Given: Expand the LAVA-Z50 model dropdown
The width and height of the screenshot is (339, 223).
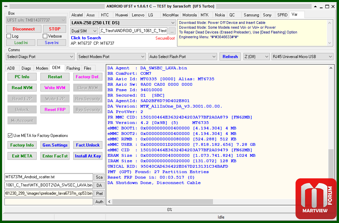Looking at the screenshot, I should [123, 23].
